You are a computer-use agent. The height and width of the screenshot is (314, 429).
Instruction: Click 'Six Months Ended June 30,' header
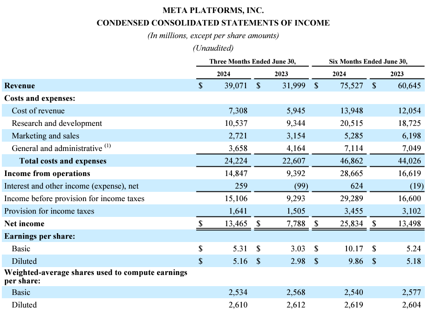click(x=368, y=62)
